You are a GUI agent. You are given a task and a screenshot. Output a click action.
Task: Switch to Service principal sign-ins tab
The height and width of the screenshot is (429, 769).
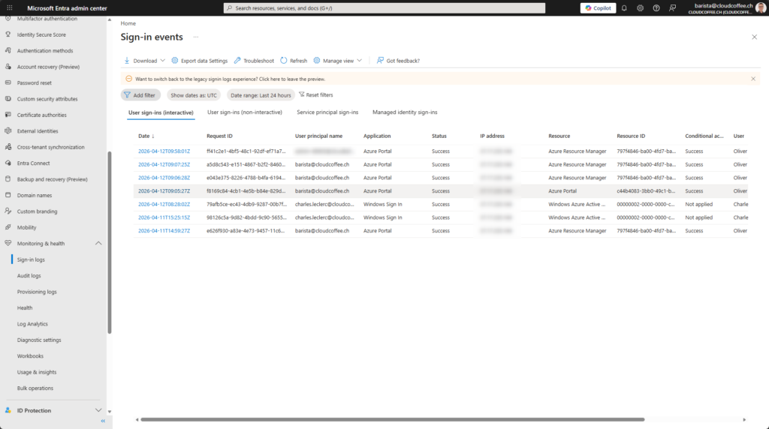point(327,112)
